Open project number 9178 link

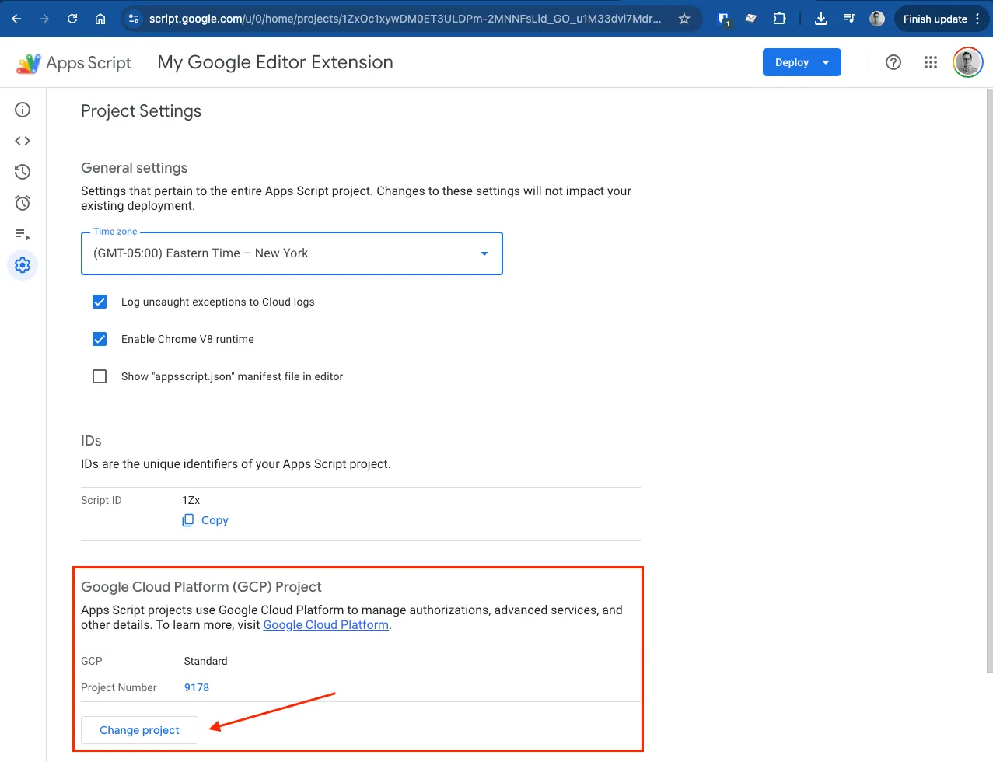197,687
